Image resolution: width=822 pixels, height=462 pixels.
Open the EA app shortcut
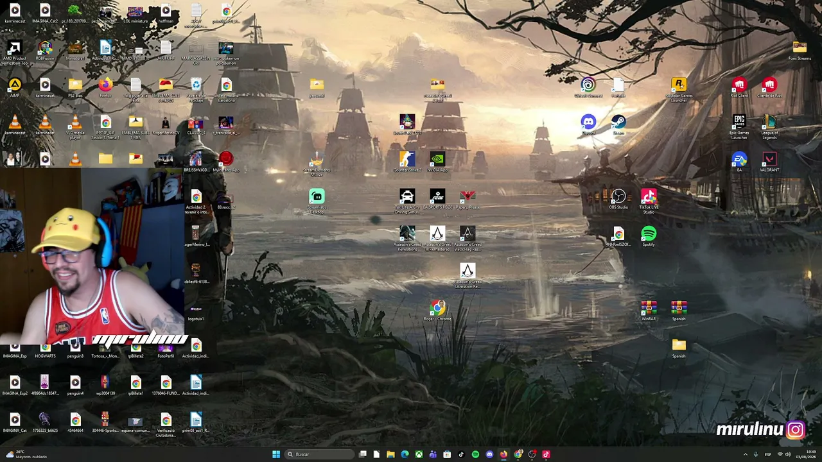pos(739,163)
